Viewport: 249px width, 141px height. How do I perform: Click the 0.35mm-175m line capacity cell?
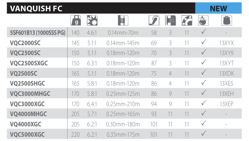click(x=123, y=135)
